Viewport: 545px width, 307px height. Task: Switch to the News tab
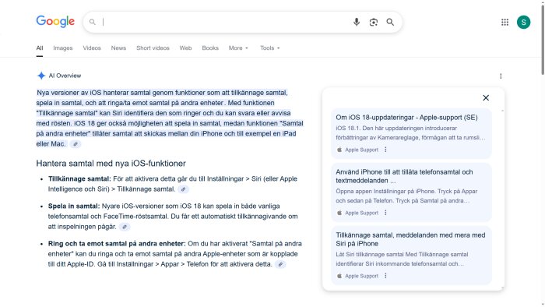[118, 48]
